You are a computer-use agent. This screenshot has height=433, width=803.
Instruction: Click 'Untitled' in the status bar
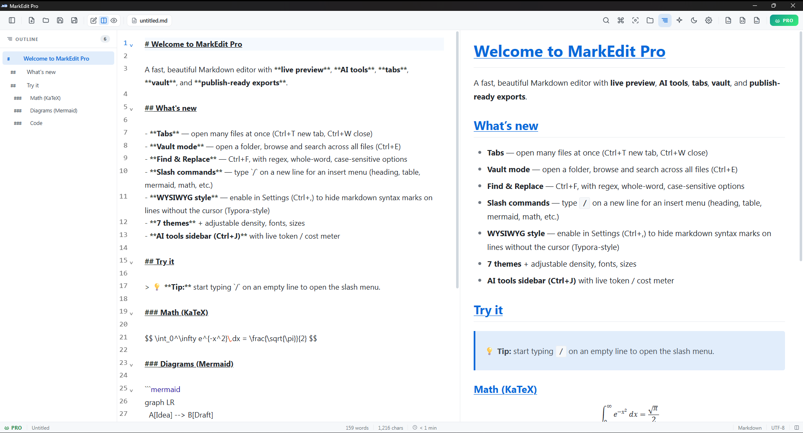41,428
